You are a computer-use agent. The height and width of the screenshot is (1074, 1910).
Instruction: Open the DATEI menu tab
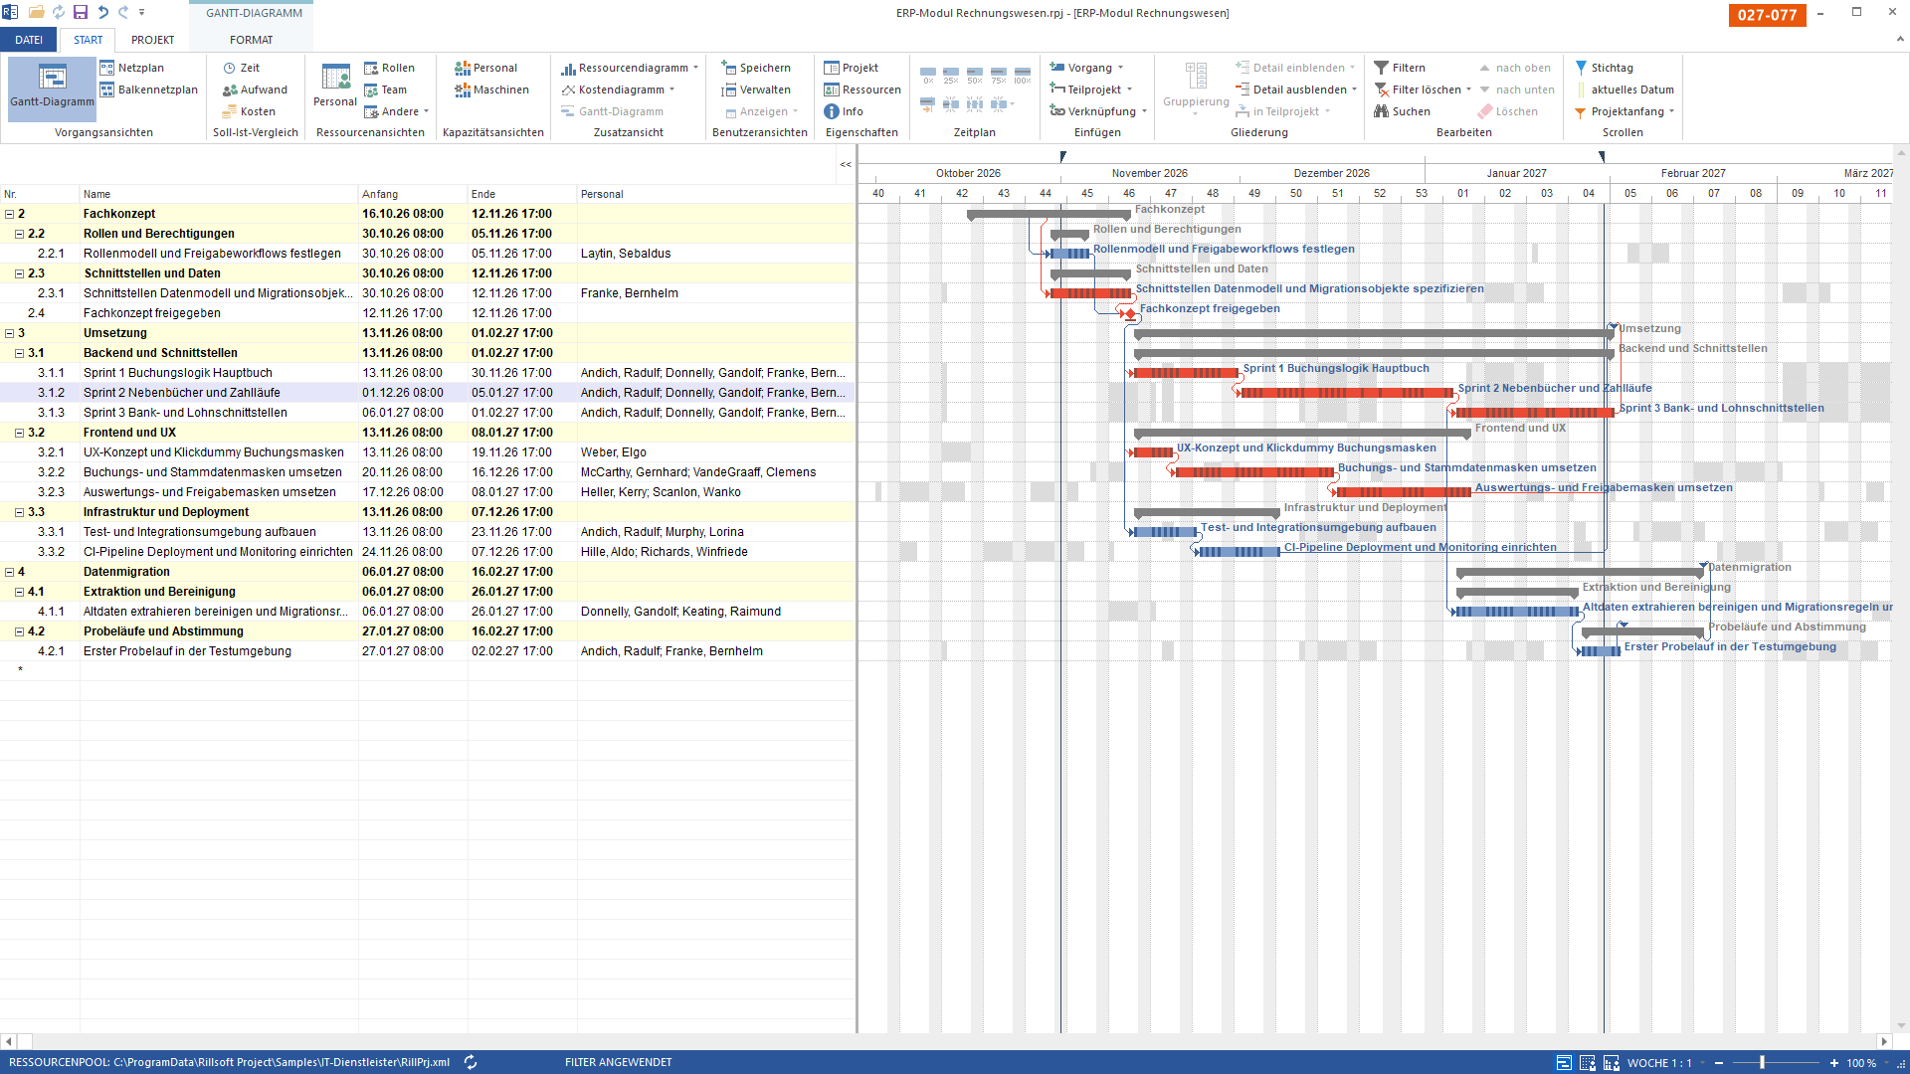click(x=29, y=40)
